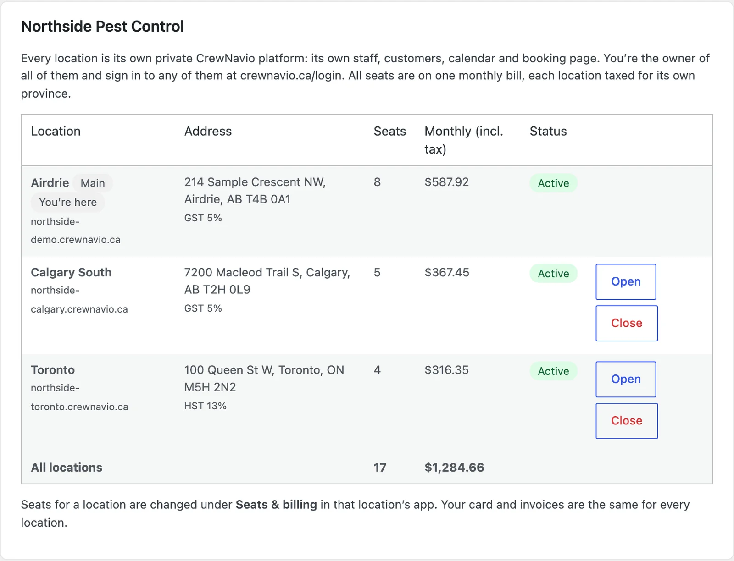Click the $587.92 monthly amount

click(447, 182)
